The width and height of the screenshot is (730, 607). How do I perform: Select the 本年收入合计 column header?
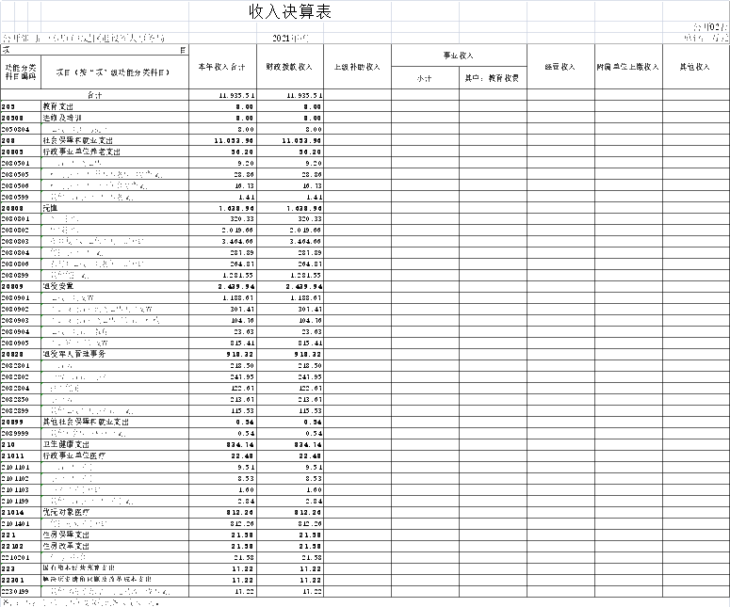pos(222,67)
